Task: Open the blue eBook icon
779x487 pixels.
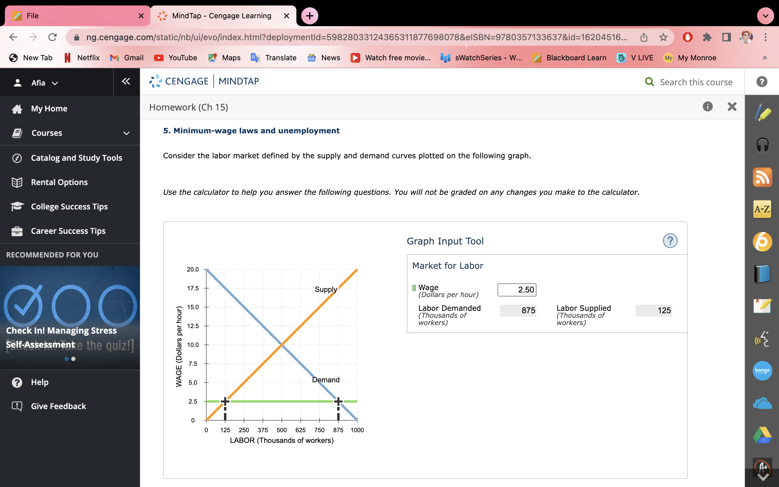Action: pos(762,274)
